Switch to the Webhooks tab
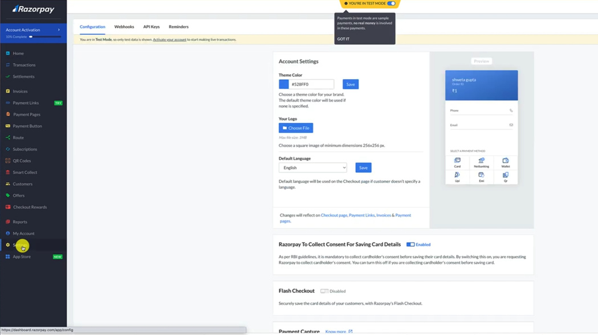The height and width of the screenshot is (335, 598). pos(124,27)
